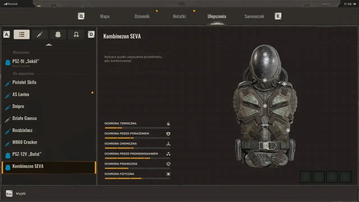Select PSZ-12V „Bułat” armor in the list
359x202 pixels.
(49, 154)
